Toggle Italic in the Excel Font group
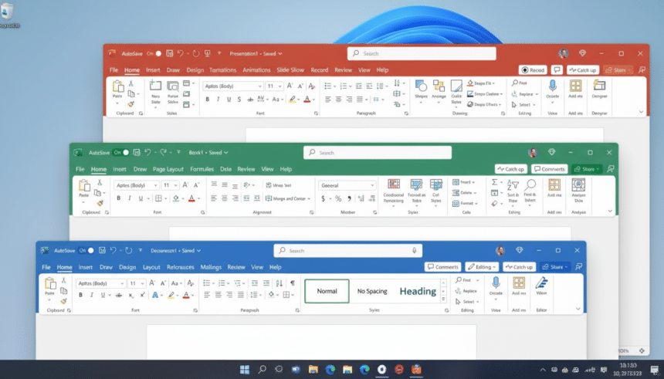This screenshot has width=664, height=379. [x=130, y=198]
